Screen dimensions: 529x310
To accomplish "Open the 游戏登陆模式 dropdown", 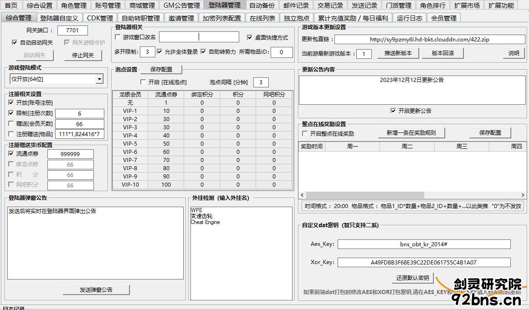I will [99, 79].
